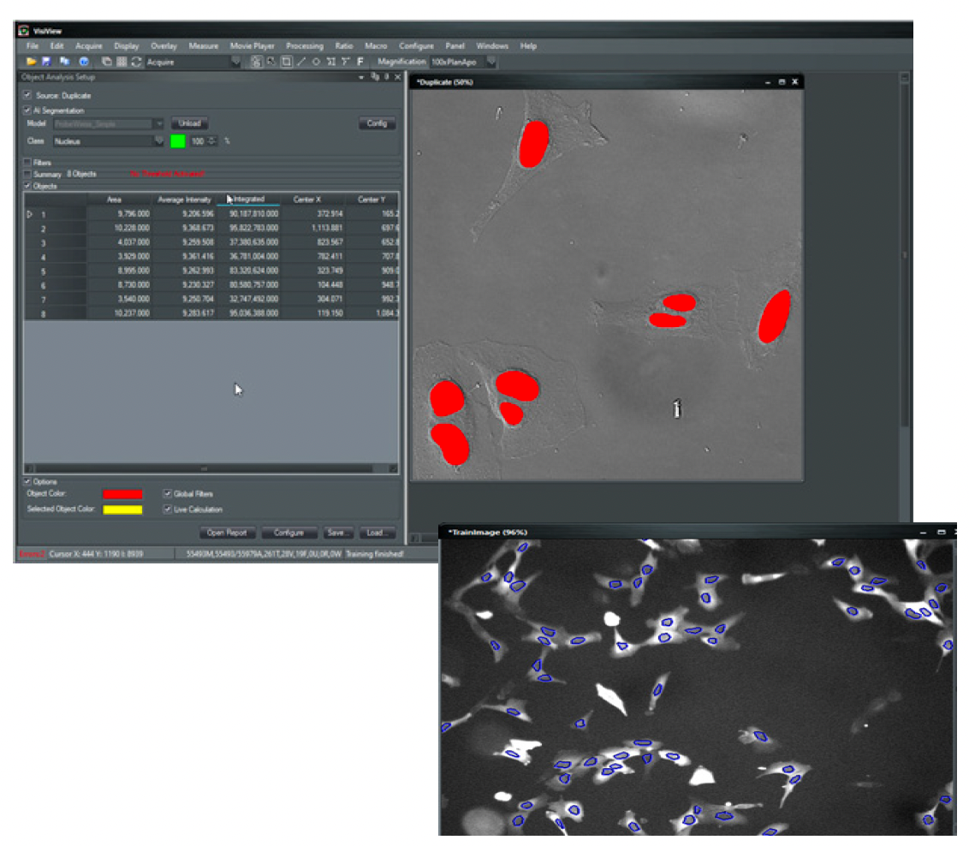969x846 pixels.
Task: Click the green class color swatch
Action: [x=178, y=141]
